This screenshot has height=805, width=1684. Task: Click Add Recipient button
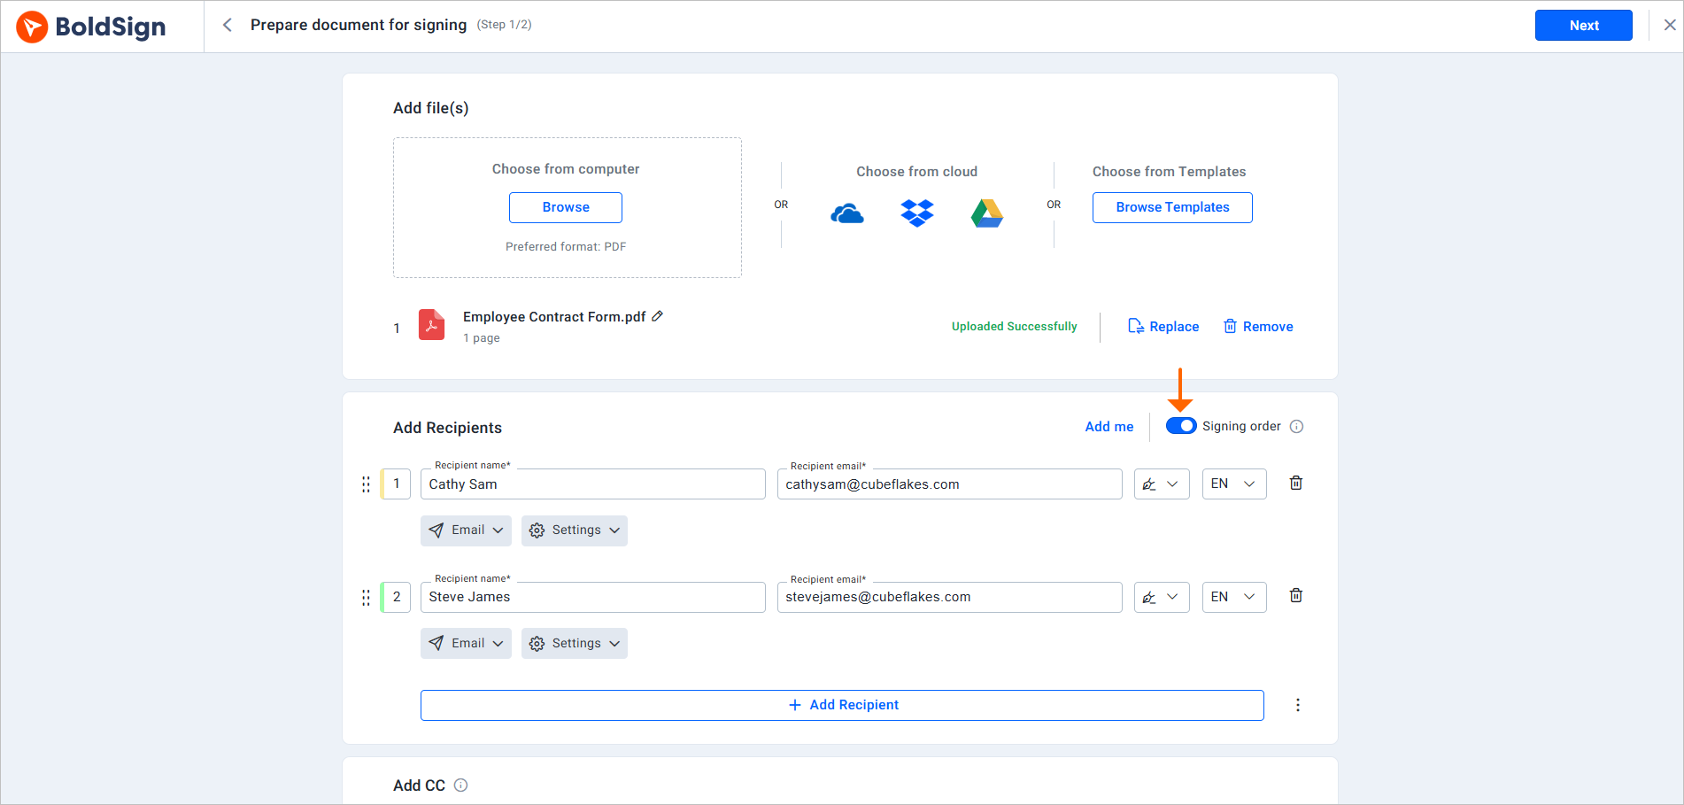tap(842, 705)
